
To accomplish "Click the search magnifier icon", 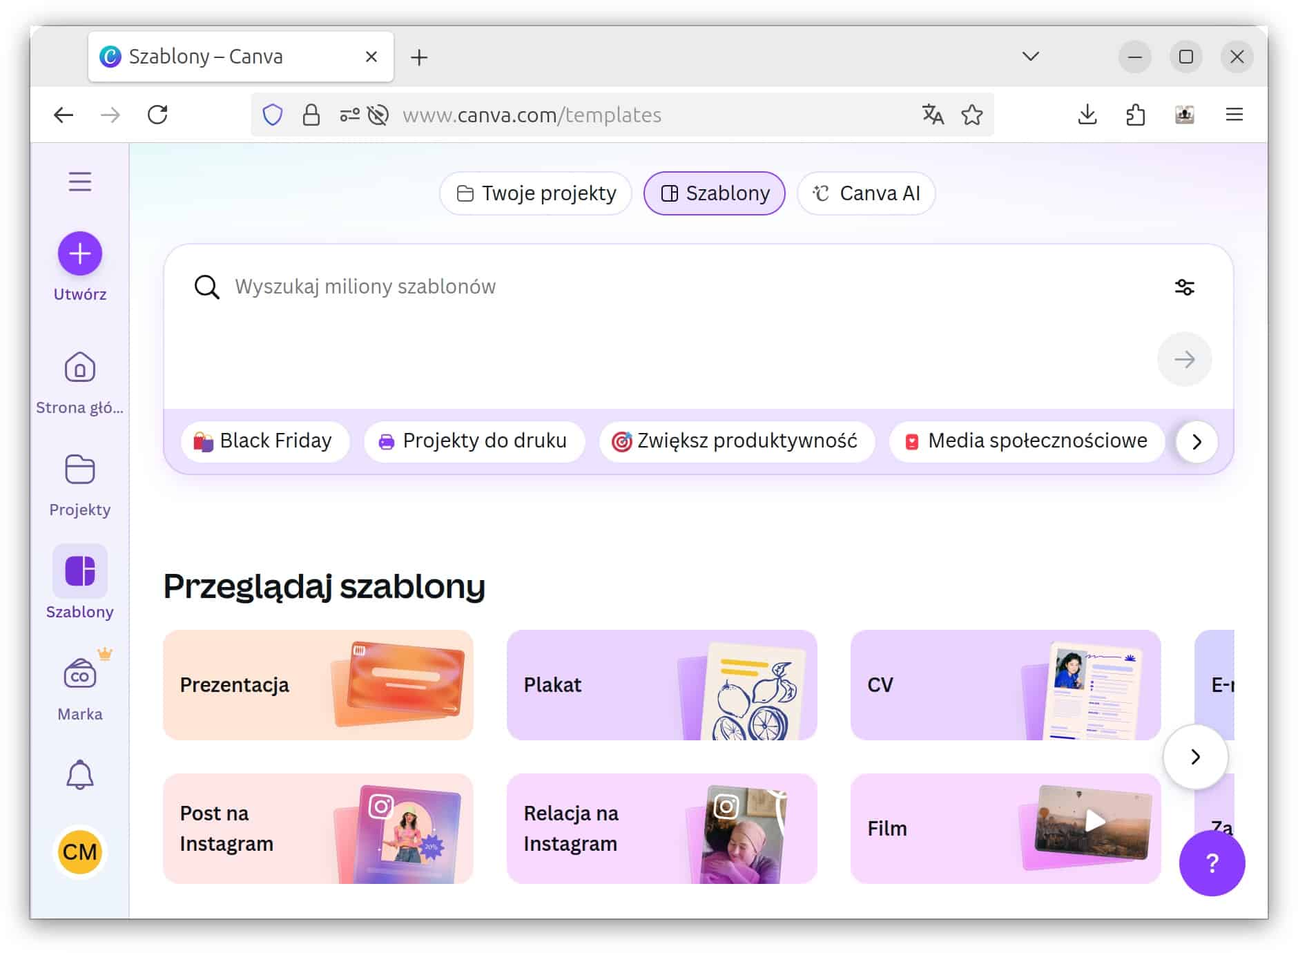I will coord(206,287).
